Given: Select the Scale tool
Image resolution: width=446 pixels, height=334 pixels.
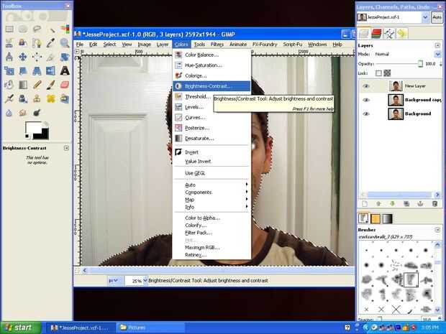Looking at the screenshot, I should pyautogui.click(x=9, y=70).
